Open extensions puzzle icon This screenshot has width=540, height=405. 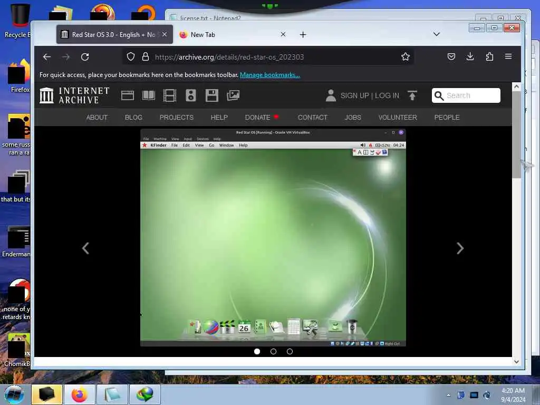click(x=489, y=56)
